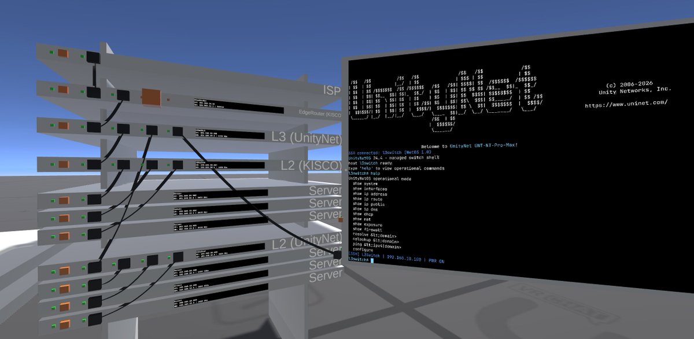Screen dimensions: 694x339
Task: Click 'Welcome to UnityNet UNT-NT-Pro-Max!' banner text
Action: click(468, 145)
